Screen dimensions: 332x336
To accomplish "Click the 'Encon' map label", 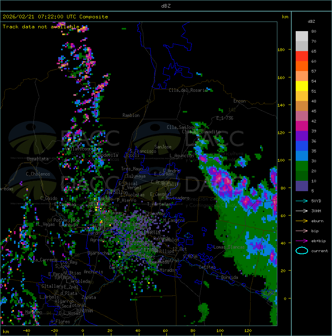I will (239, 101).
